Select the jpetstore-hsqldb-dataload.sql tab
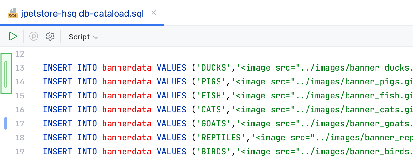 [82, 14]
